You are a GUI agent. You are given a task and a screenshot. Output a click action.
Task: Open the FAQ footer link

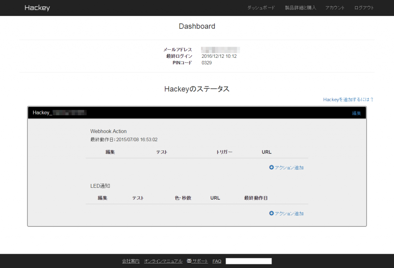coord(217,261)
